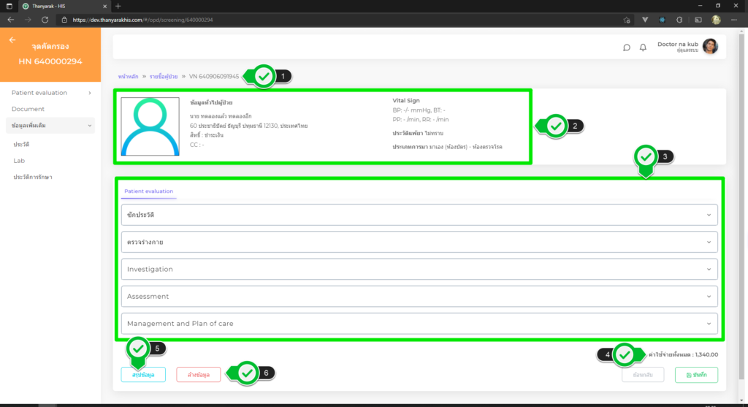
Task: Click the red ล้างข้อมูล button
Action: pyautogui.click(x=198, y=375)
